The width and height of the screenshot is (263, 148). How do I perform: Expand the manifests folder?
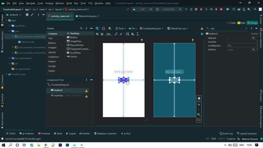(9, 26)
